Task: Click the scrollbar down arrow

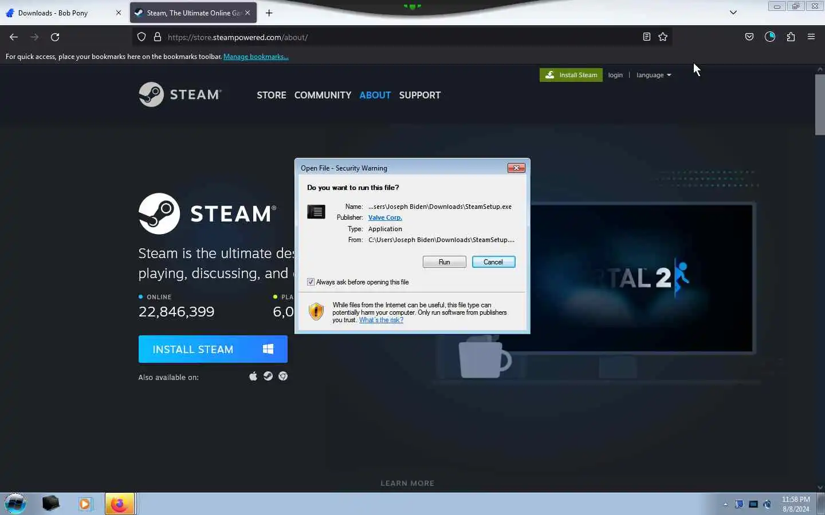Action: tap(820, 488)
